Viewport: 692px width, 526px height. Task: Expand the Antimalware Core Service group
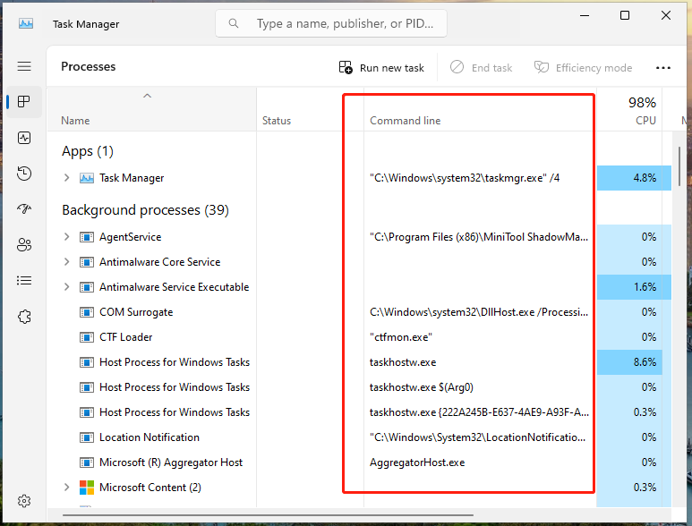click(x=66, y=262)
